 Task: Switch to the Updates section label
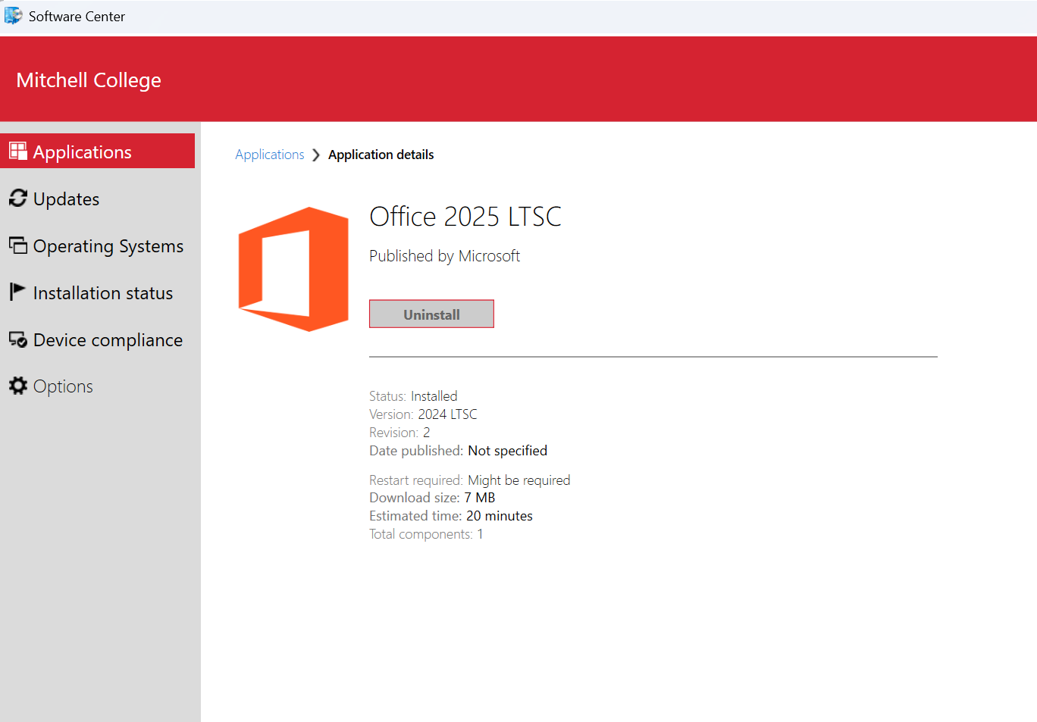[66, 199]
